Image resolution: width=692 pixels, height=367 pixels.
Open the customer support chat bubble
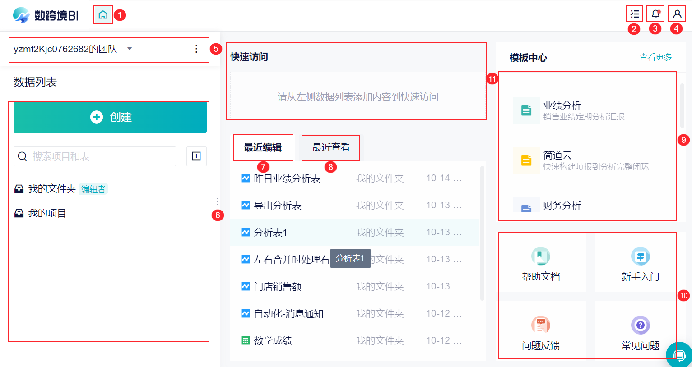pos(679,355)
